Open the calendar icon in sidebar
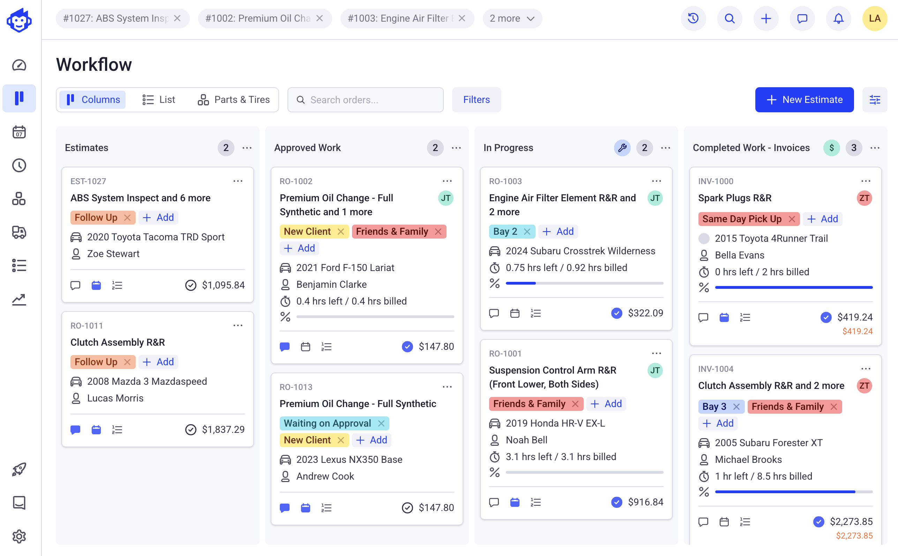 coord(19,132)
